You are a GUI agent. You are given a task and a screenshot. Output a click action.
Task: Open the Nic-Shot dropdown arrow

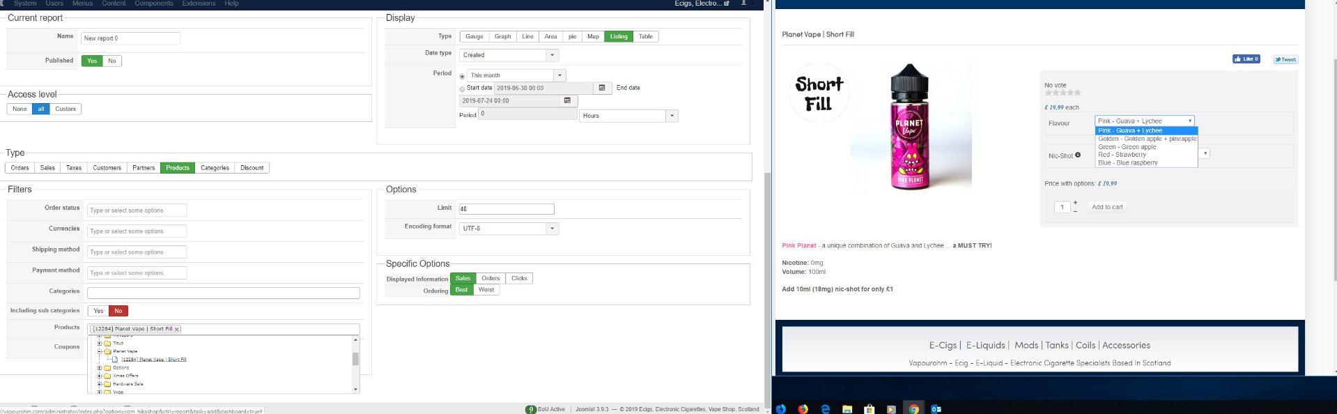(x=1205, y=153)
